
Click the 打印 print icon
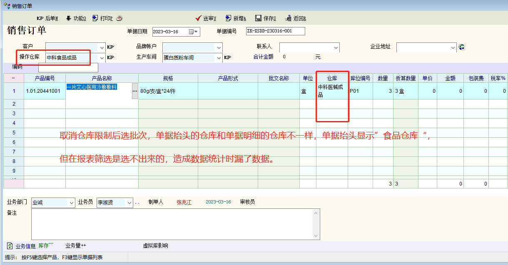(95, 18)
